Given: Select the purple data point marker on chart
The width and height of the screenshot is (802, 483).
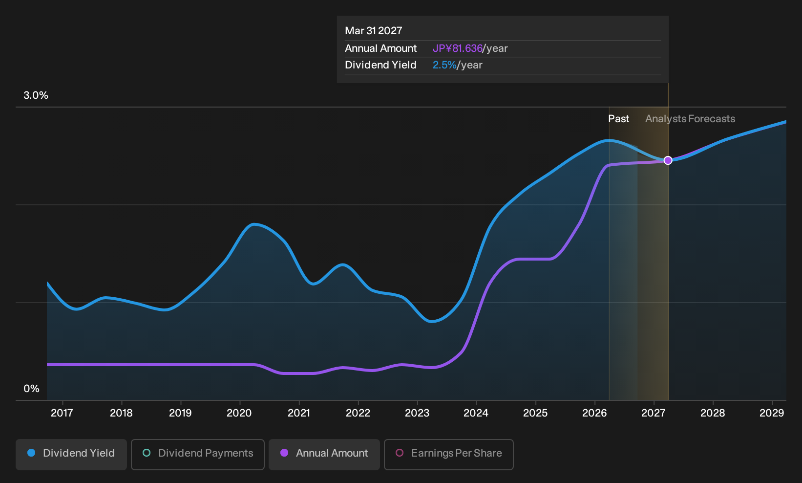Looking at the screenshot, I should click(668, 160).
